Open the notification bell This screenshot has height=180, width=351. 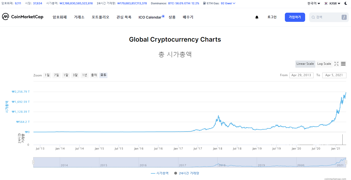(257, 17)
